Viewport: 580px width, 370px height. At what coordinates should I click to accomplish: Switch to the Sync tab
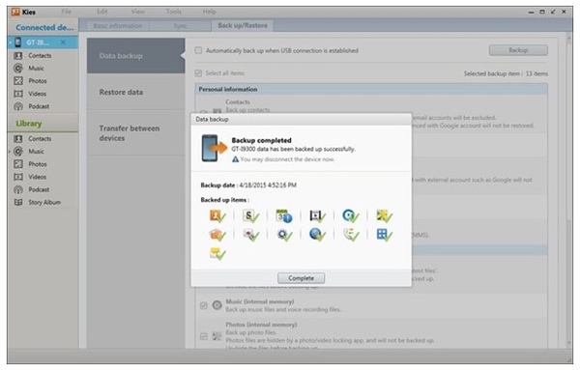coord(180,26)
